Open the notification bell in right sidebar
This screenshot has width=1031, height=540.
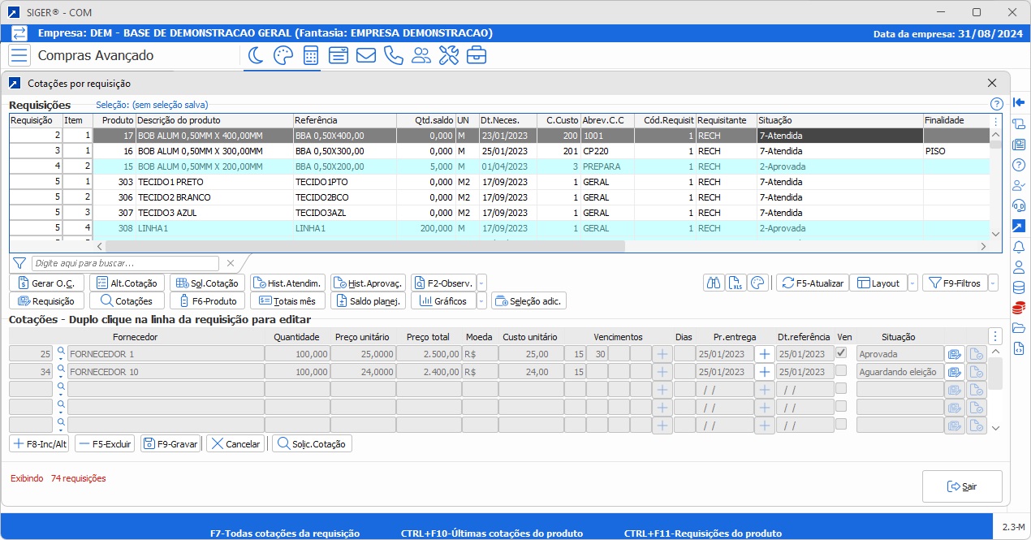click(1019, 247)
